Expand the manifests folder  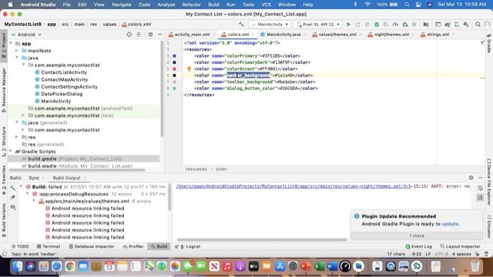[x=17, y=51]
